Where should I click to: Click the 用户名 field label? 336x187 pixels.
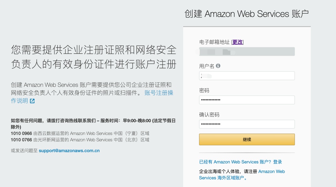click(x=207, y=66)
